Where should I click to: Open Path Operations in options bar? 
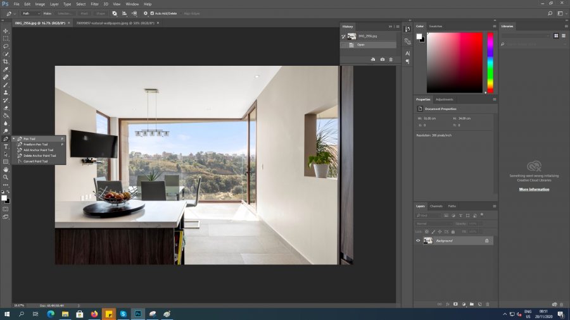coord(115,13)
